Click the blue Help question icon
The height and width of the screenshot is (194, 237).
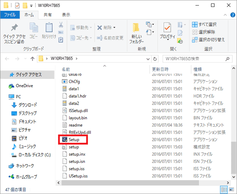point(233,15)
